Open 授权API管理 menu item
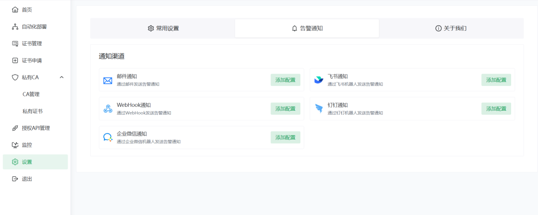The image size is (538, 215). click(35, 128)
